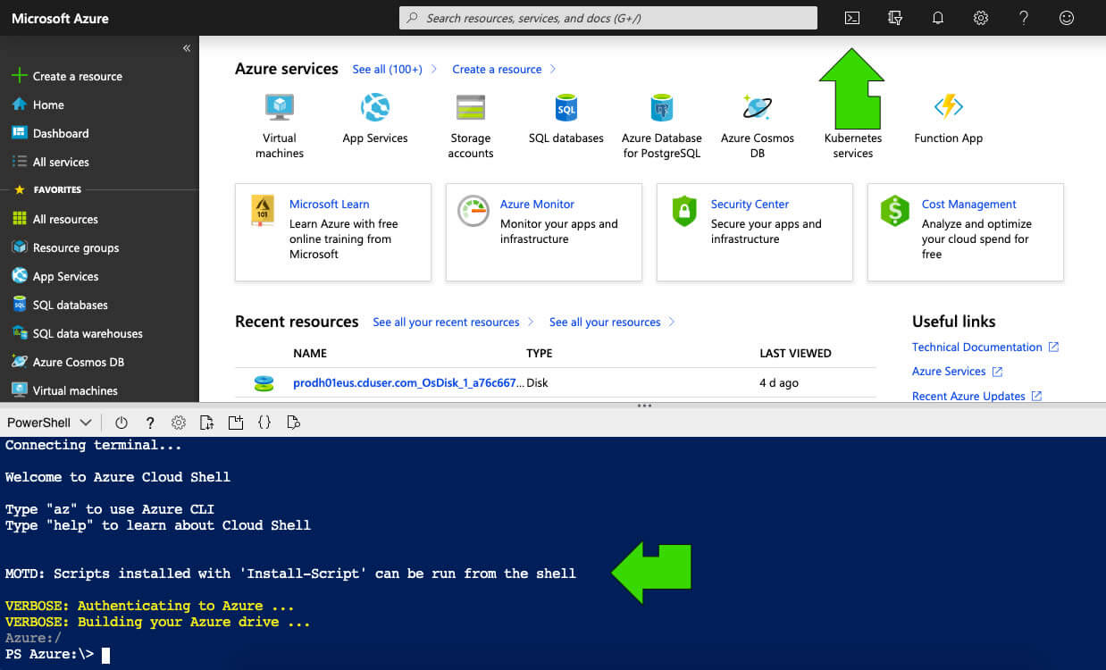Image resolution: width=1106 pixels, height=670 pixels.
Task: Click the '4 d ago' last viewed cell
Action: tap(779, 382)
